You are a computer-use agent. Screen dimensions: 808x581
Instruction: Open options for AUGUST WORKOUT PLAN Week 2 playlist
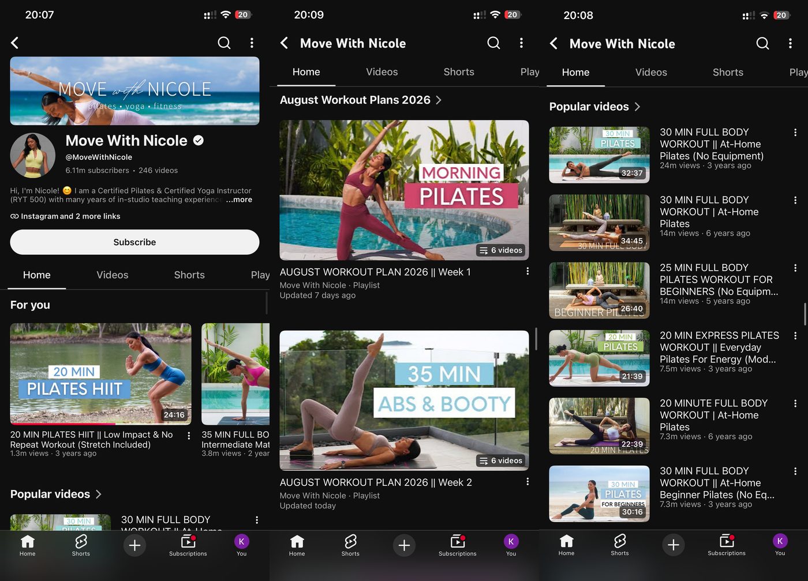pos(528,481)
